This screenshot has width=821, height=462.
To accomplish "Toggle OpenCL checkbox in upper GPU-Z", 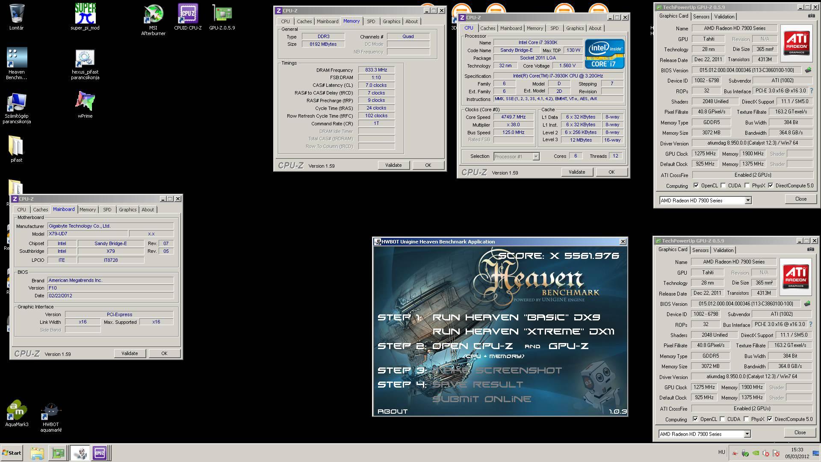I will pos(696,186).
